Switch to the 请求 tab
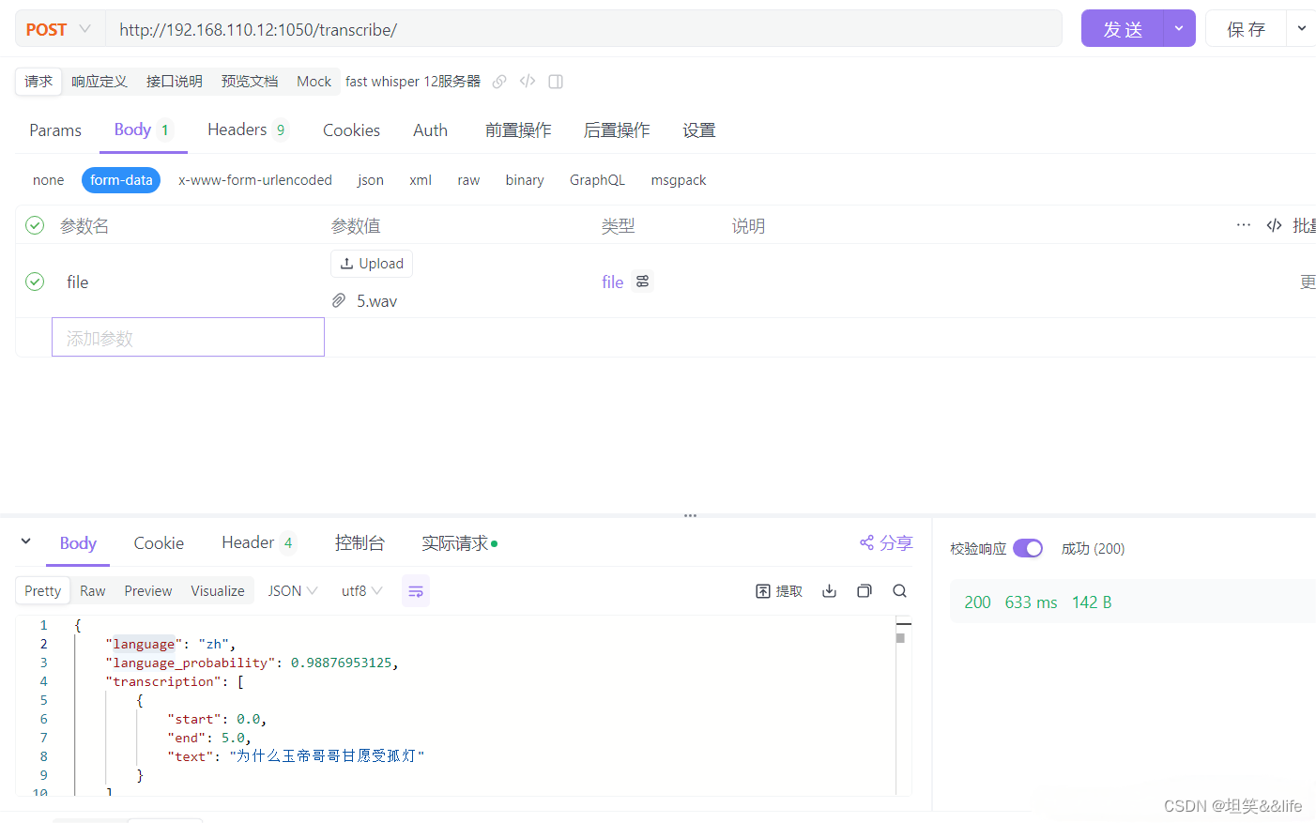1316x823 pixels. (x=38, y=82)
